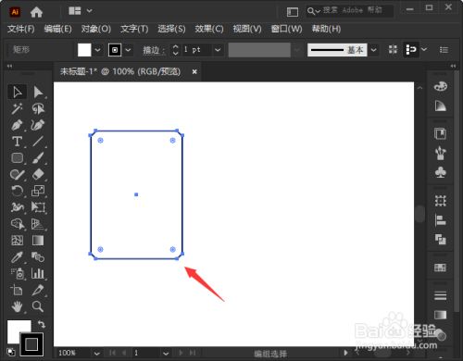This screenshot has height=361, width=463.
Task: Pick the Paintbrush tool
Action: click(38, 158)
